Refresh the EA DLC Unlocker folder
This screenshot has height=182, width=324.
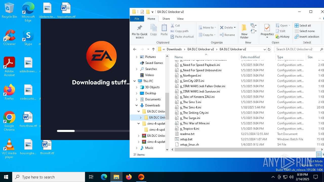pos(269,49)
